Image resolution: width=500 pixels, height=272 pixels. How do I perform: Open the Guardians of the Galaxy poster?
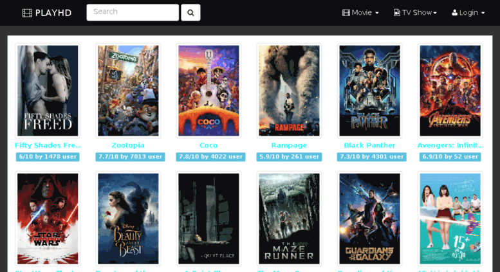coord(369,219)
